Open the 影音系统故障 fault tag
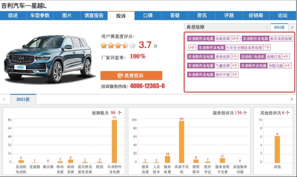 tap(267, 39)
